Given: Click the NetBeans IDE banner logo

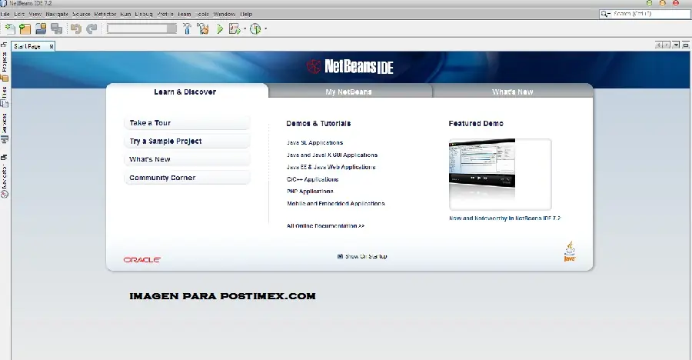Looking at the screenshot, I should (350, 67).
